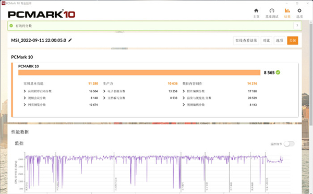This screenshot has width=313, height=194.
Task: Click the options button beside compare
Action: coord(279,41)
